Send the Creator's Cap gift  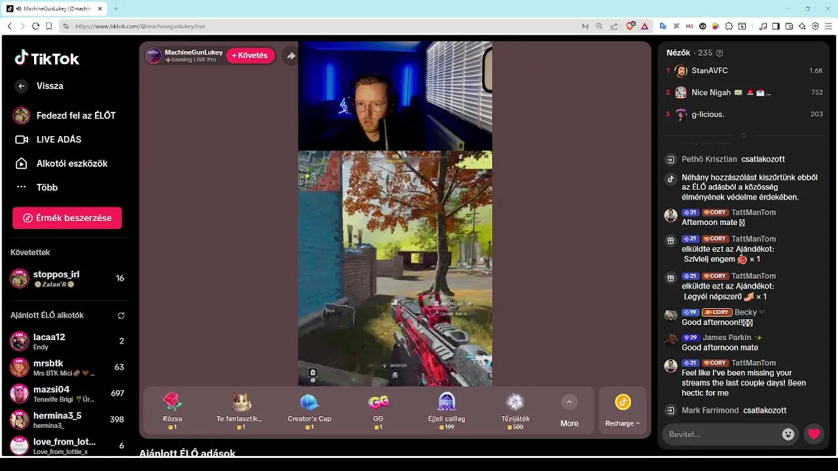point(310,411)
